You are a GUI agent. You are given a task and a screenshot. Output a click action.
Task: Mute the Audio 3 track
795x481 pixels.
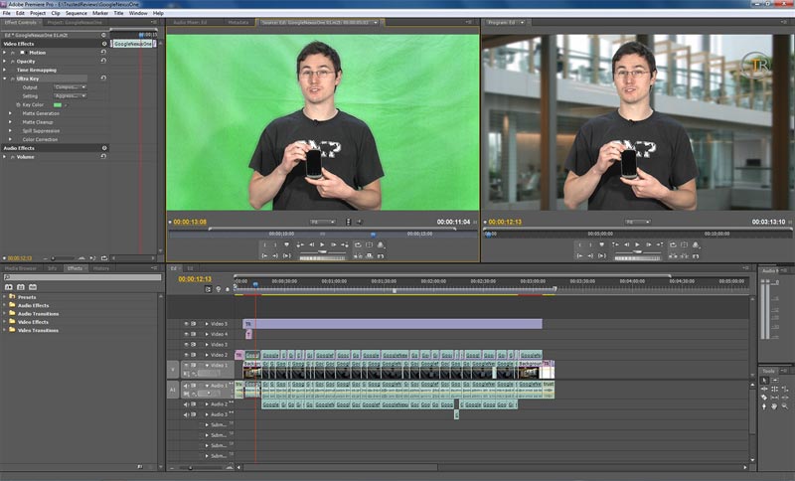coord(186,414)
